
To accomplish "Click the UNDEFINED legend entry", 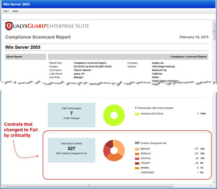I will point(147,173).
